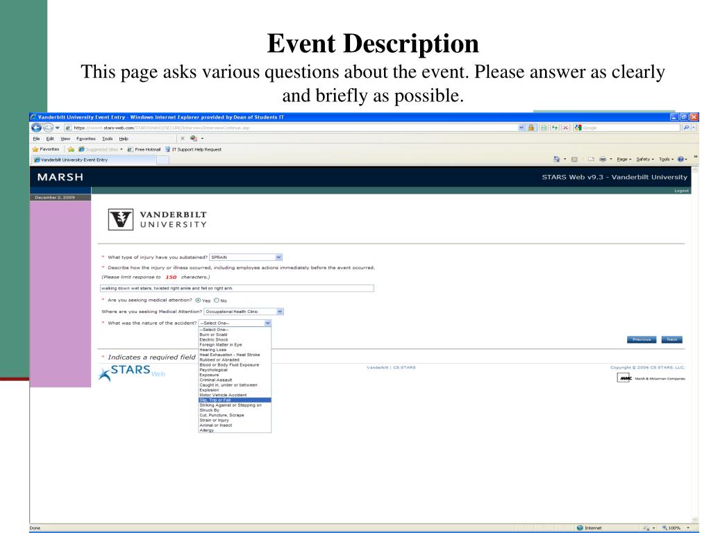Click the Home icon in command bar
Screen dimensions: 711x533
556,159
